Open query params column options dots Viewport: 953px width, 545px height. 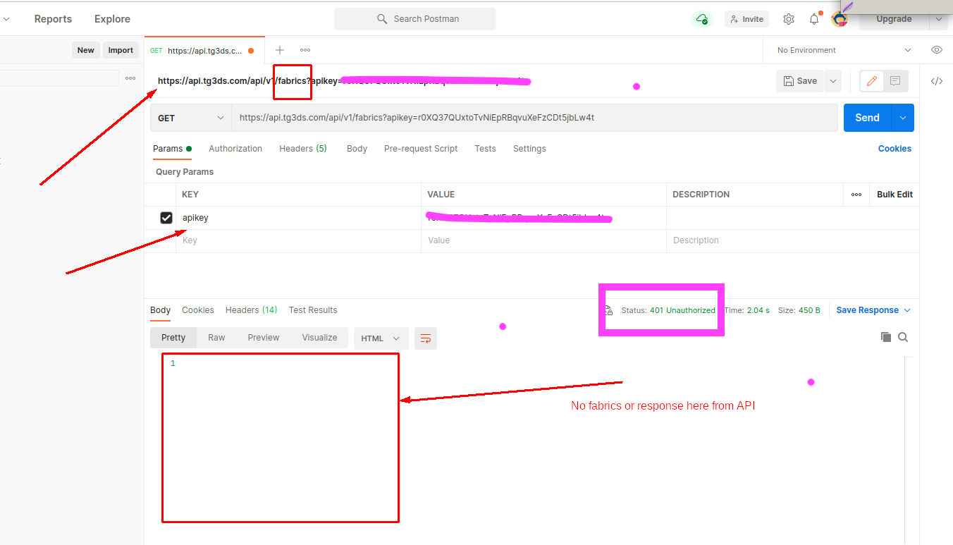point(856,195)
